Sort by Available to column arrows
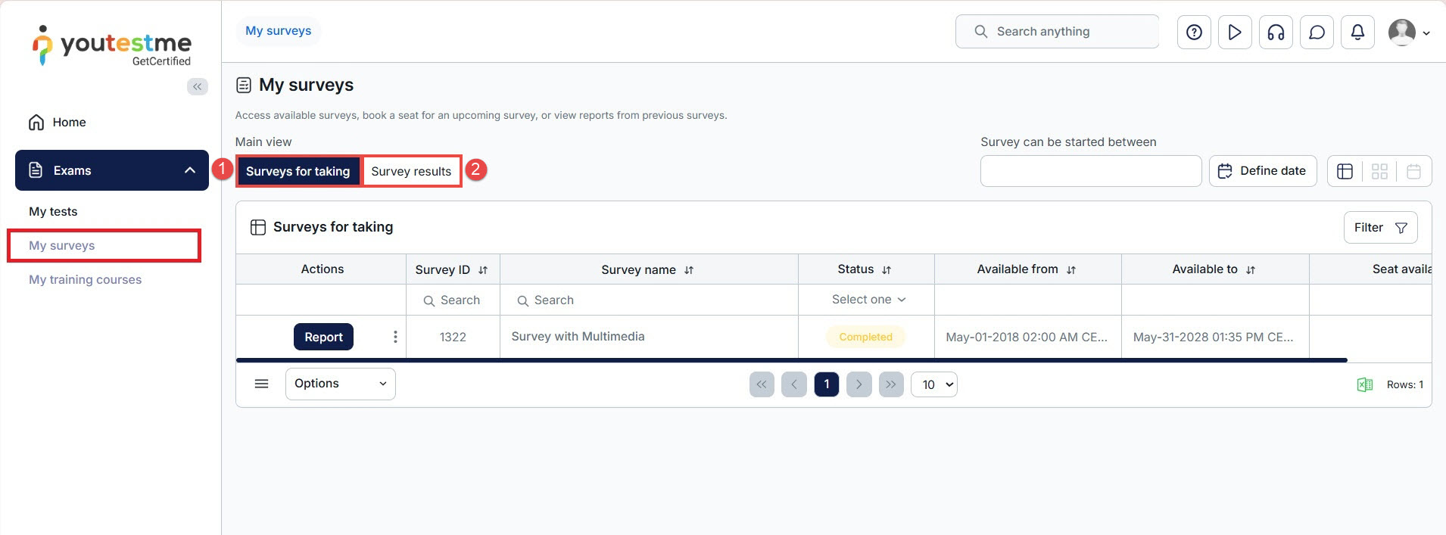 tap(1251, 270)
